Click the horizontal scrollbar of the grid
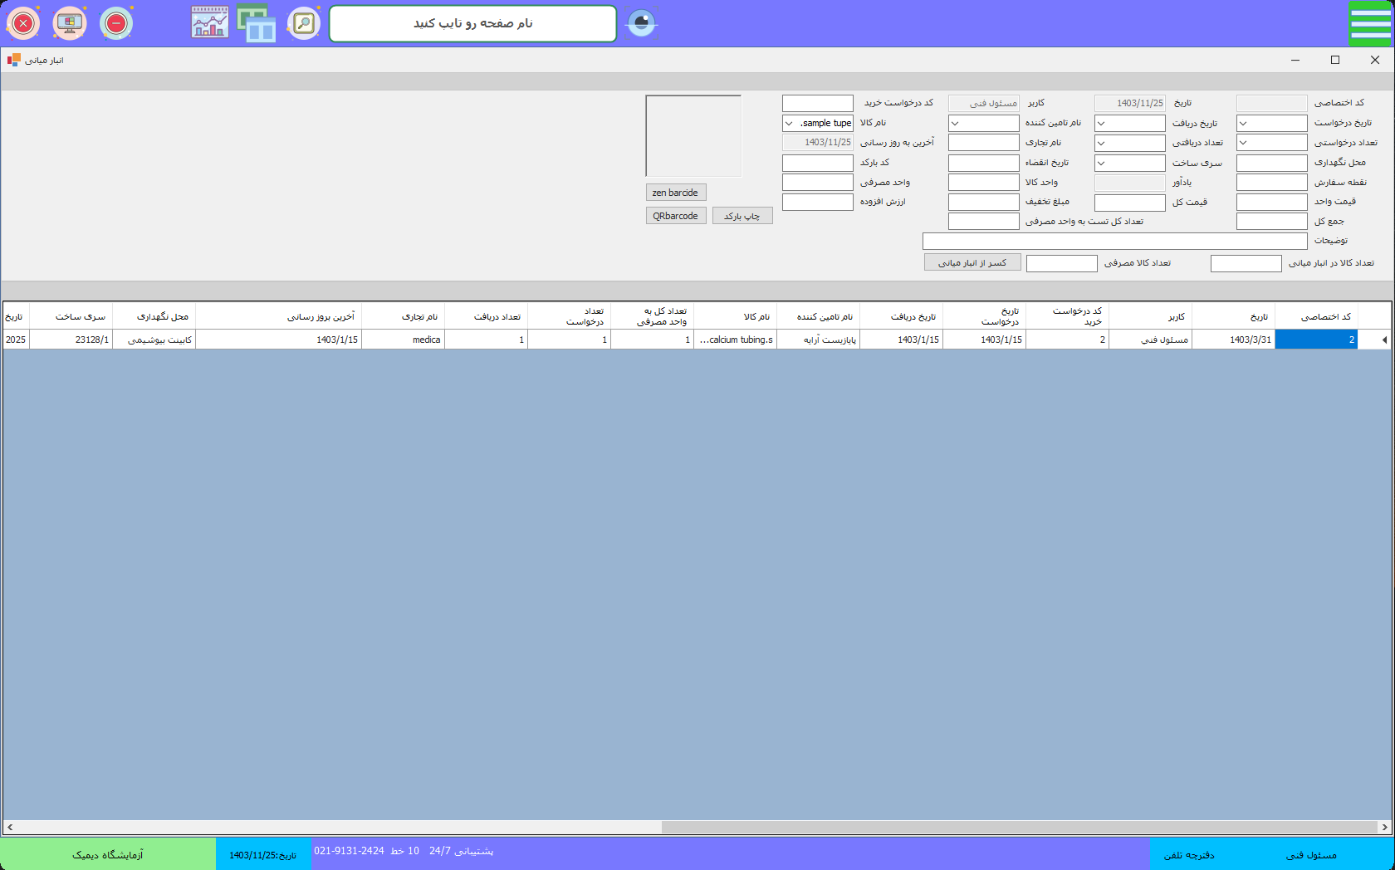Image resolution: width=1395 pixels, height=870 pixels. [x=1019, y=827]
